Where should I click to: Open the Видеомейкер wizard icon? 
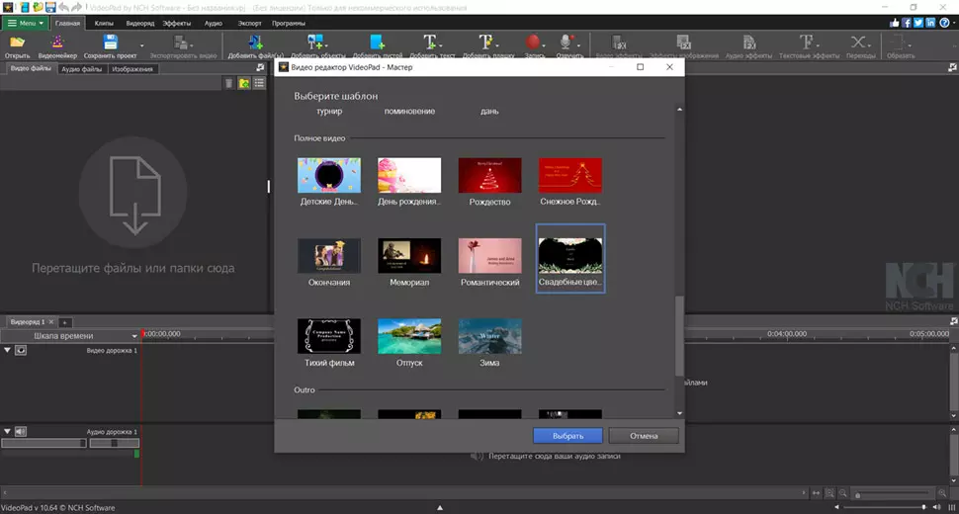pos(57,43)
